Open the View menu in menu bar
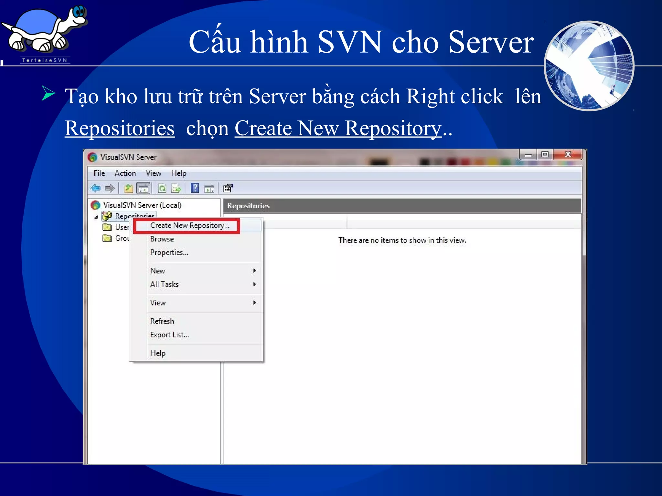Image resolution: width=662 pixels, height=496 pixels. [x=154, y=173]
